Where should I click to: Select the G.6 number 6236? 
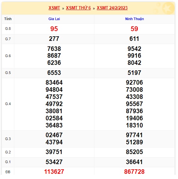[x=54, y=63]
